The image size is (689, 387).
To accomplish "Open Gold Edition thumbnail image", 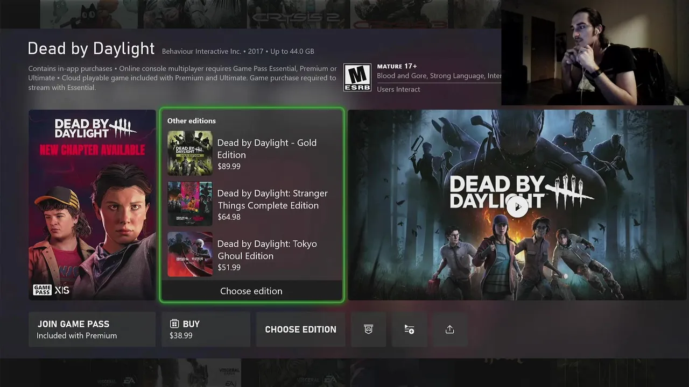I will point(190,153).
